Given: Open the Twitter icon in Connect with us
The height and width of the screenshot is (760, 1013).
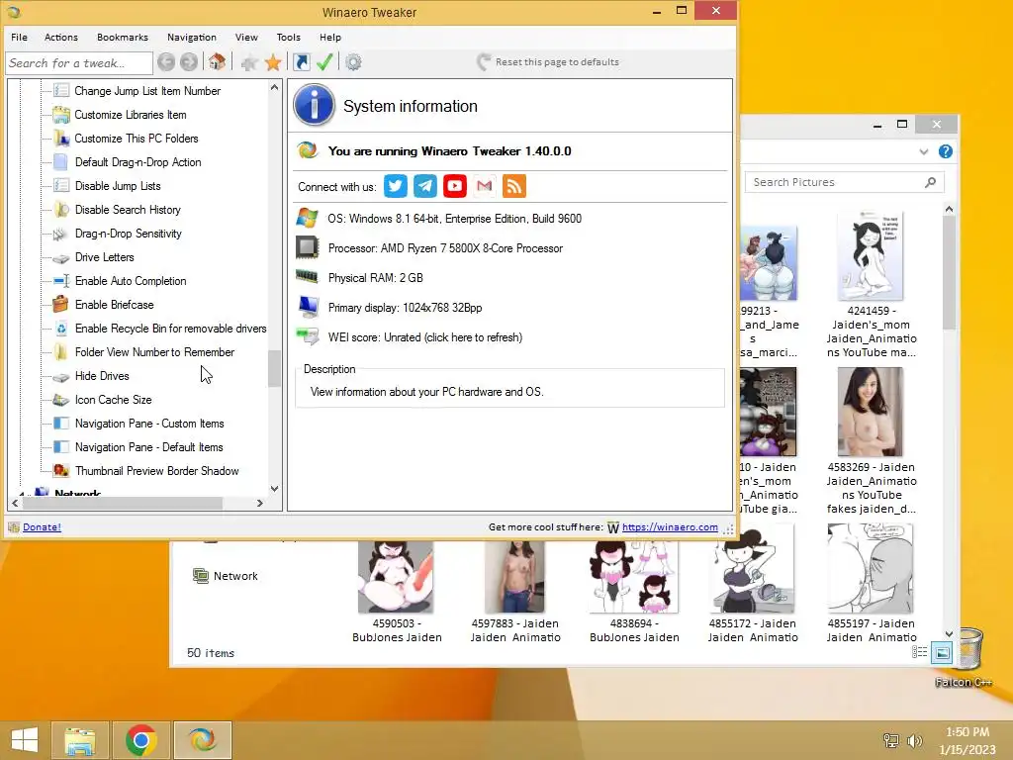Looking at the screenshot, I should [x=396, y=186].
